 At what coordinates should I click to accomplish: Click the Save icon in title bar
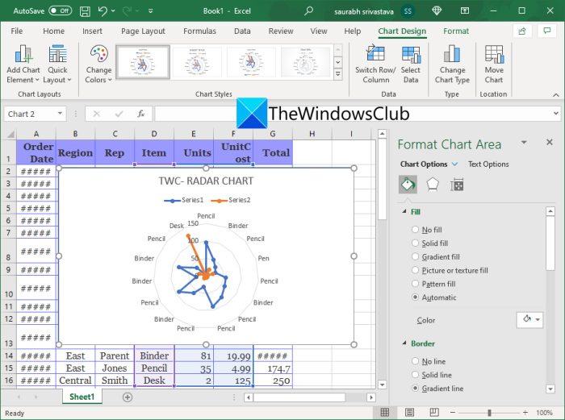(85, 11)
